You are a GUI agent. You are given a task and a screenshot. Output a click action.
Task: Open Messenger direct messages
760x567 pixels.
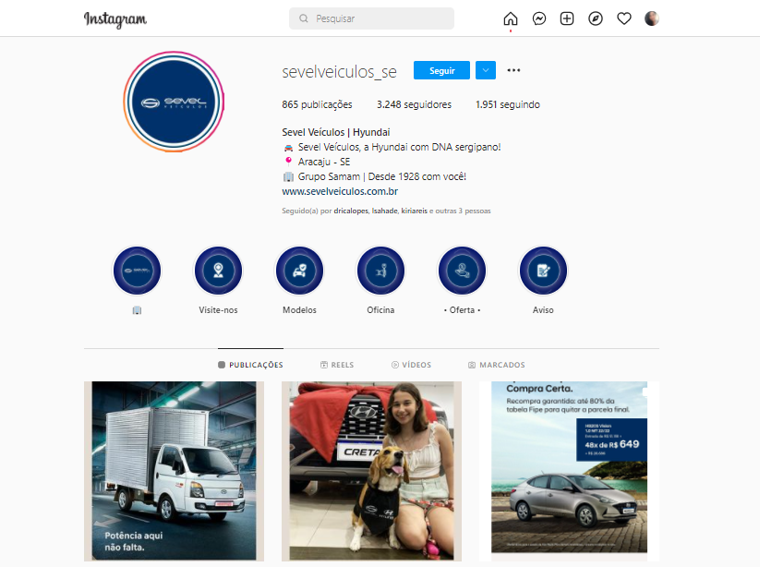click(539, 18)
